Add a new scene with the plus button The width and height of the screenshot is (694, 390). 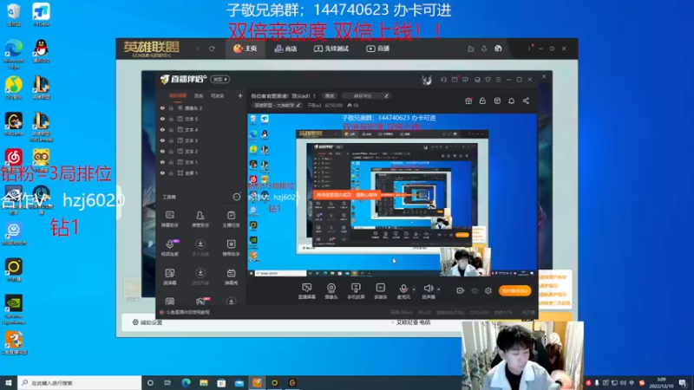(x=240, y=95)
